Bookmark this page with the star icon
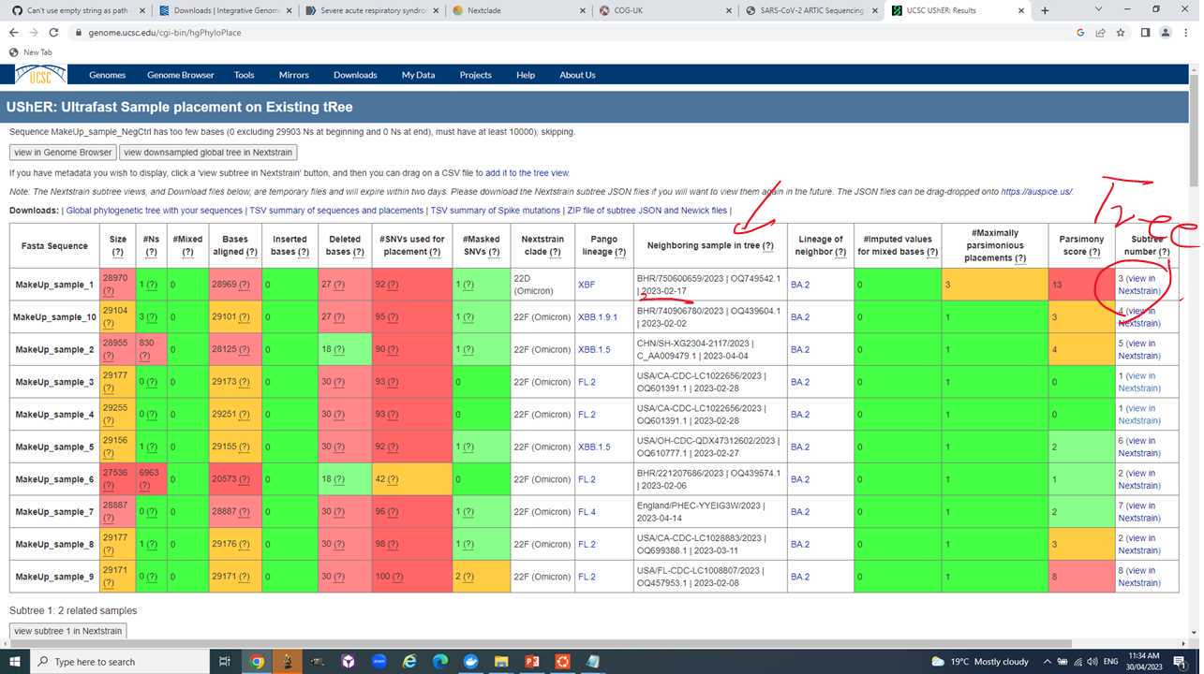 point(1121,32)
